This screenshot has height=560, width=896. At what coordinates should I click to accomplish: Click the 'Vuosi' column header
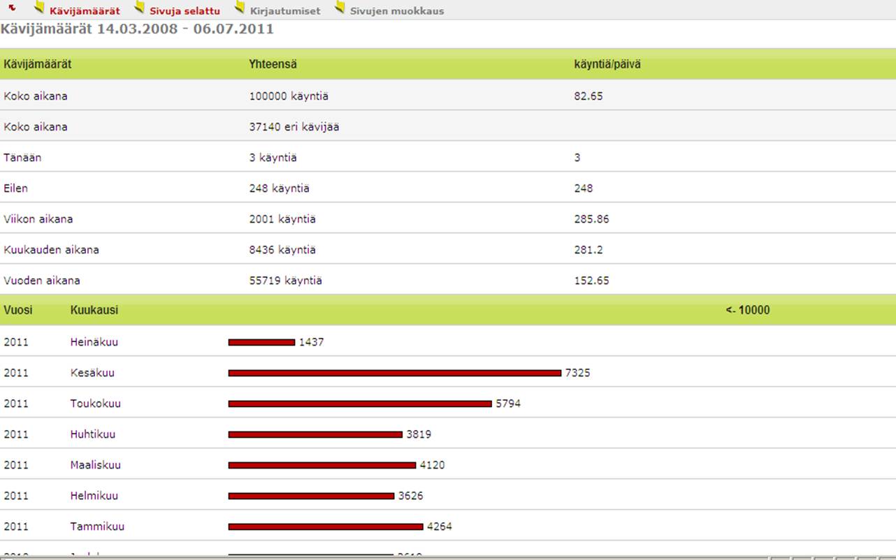pos(18,310)
